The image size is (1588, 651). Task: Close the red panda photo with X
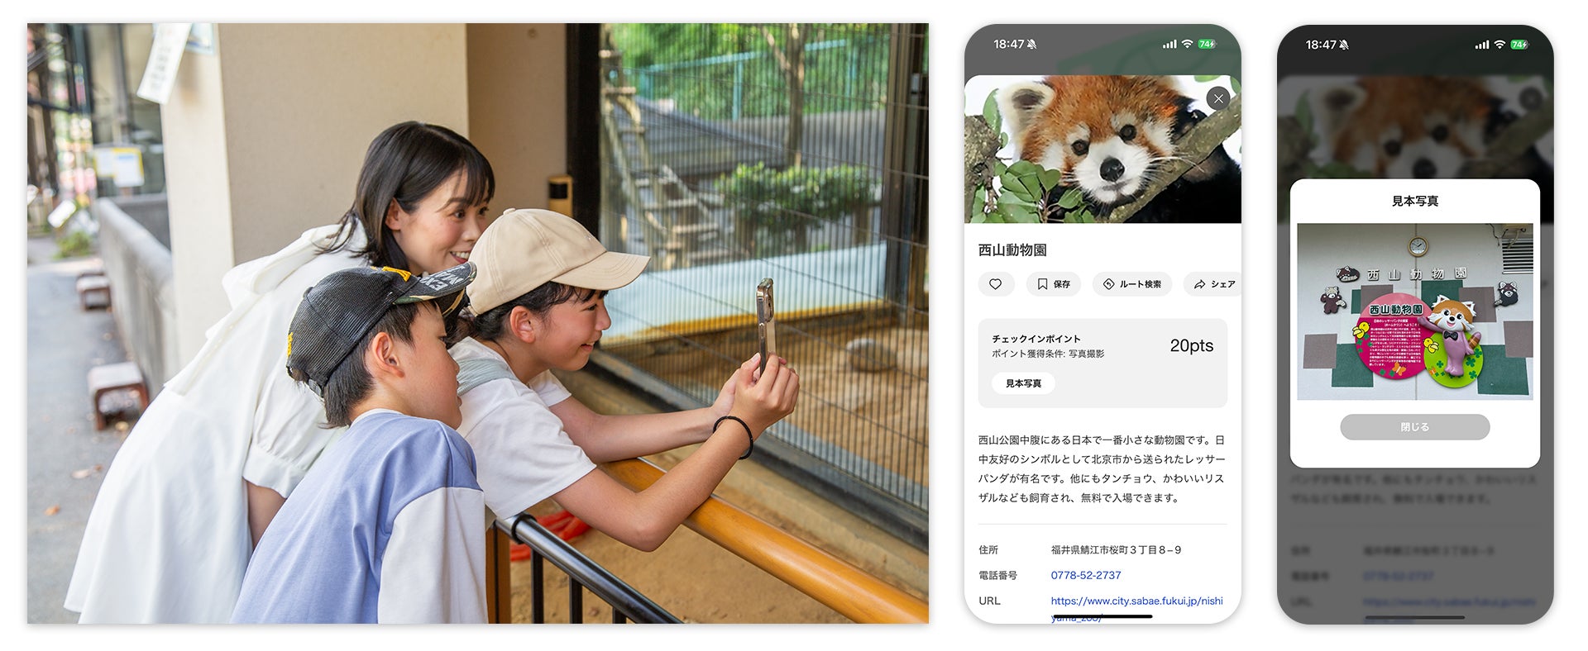coord(1217,98)
